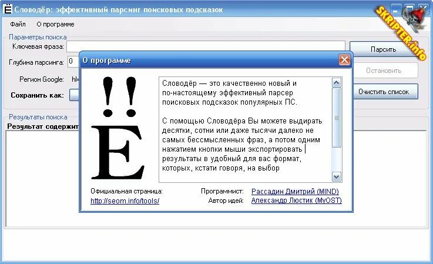The height and width of the screenshot is (264, 433).
Task: Click the Парсить button
Action: (x=383, y=49)
